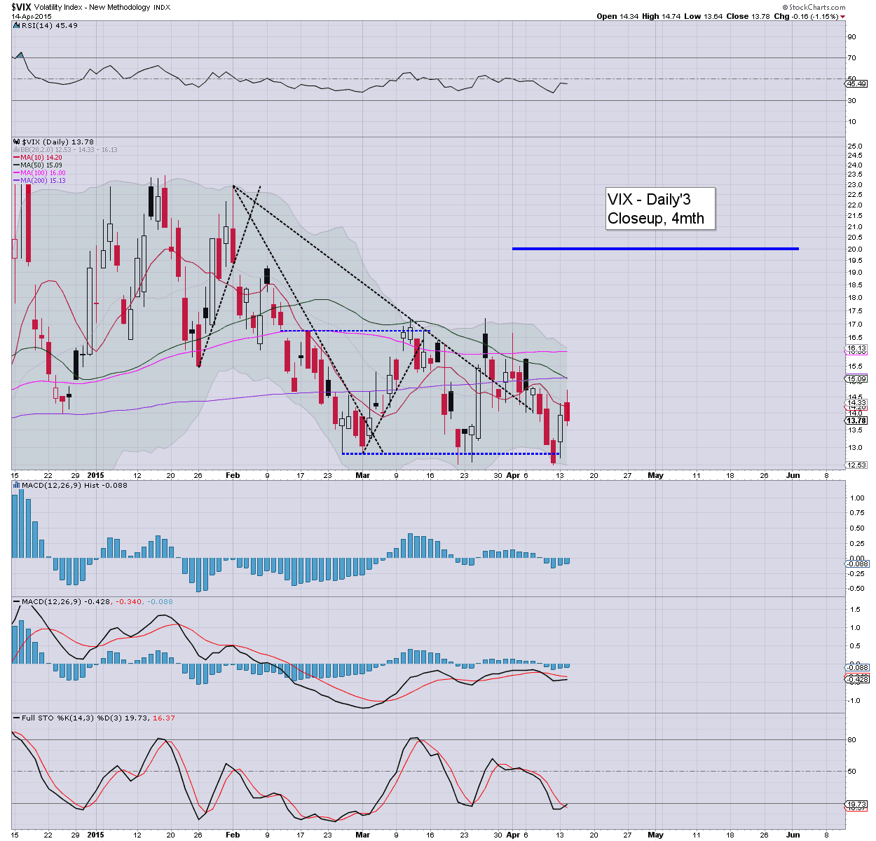Viewport: 876px width, 841px height.
Task: Click the bold 13.78 price tag on right axis
Action: pyautogui.click(x=857, y=420)
